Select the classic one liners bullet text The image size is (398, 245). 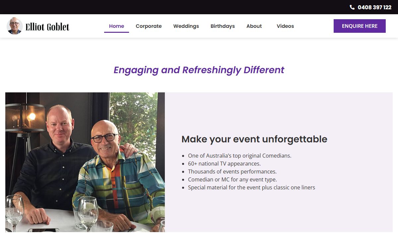click(x=251, y=187)
